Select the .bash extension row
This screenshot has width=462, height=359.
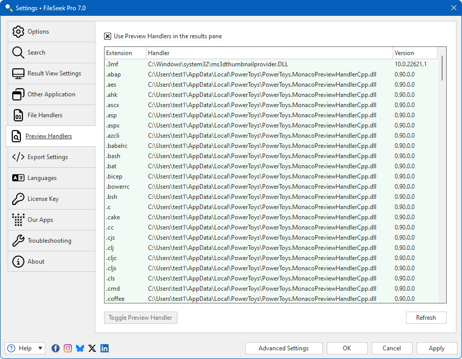tap(271, 156)
